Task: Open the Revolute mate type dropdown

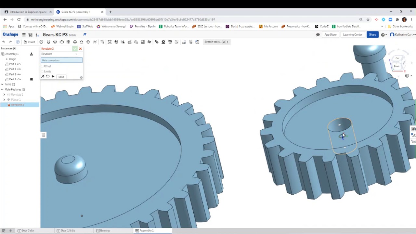Action: tap(61, 54)
